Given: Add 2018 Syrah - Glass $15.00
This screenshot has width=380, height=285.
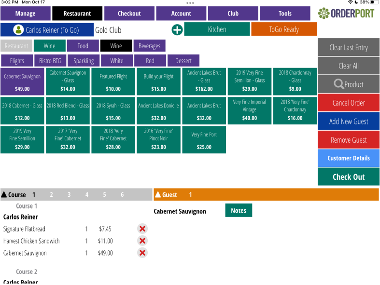Looking at the screenshot, I should pyautogui.click(x=113, y=110).
